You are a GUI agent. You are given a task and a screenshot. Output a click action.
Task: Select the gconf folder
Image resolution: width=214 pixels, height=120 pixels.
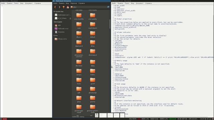click(x=93, y=81)
